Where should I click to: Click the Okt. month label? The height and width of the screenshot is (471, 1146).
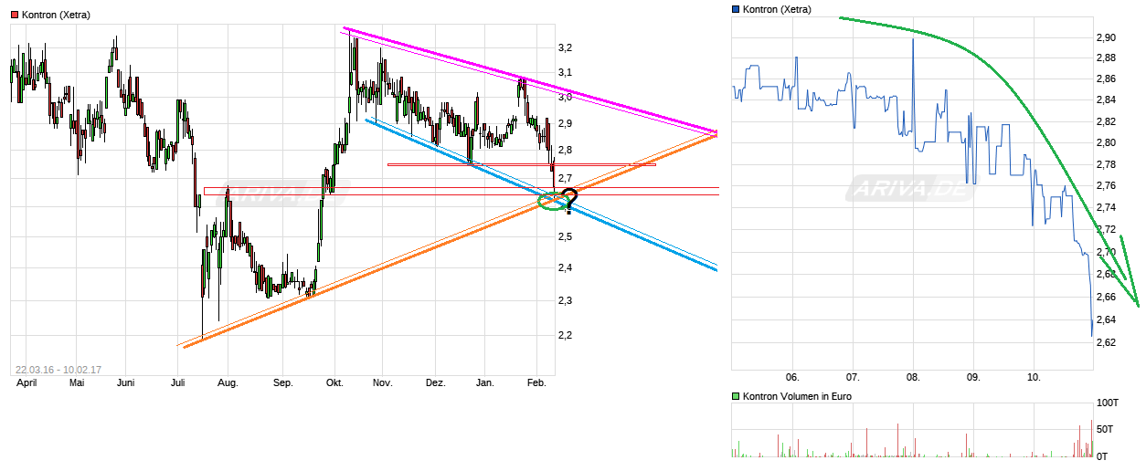click(334, 383)
